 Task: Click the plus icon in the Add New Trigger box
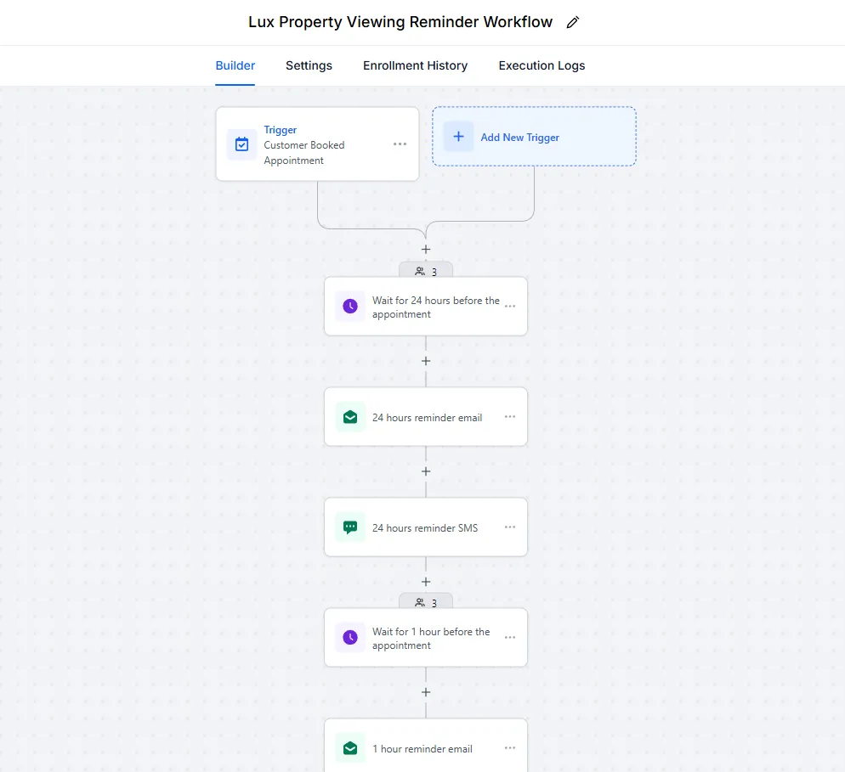pyautogui.click(x=458, y=136)
